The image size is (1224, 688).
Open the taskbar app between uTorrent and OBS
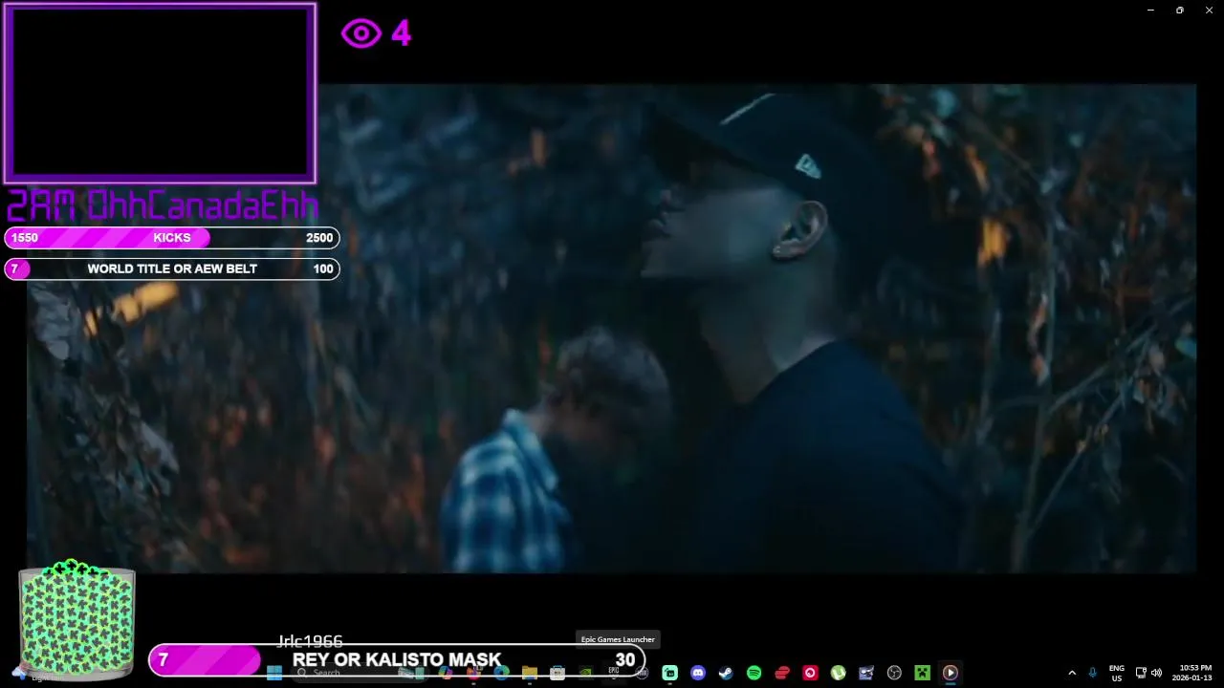coord(866,673)
